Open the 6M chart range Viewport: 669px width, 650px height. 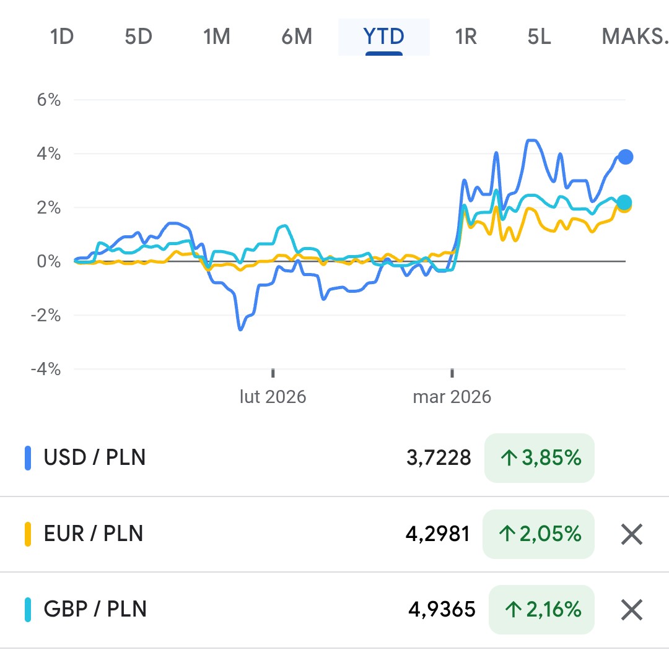coord(297,37)
